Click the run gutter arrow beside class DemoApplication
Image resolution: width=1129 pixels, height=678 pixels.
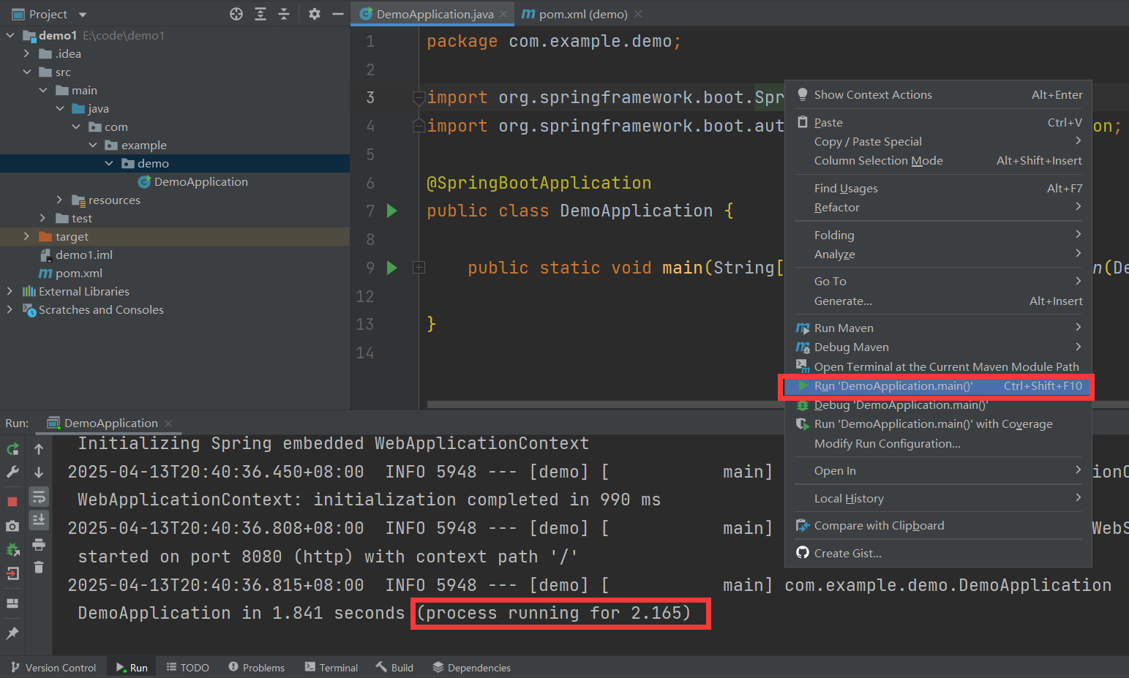pos(392,211)
